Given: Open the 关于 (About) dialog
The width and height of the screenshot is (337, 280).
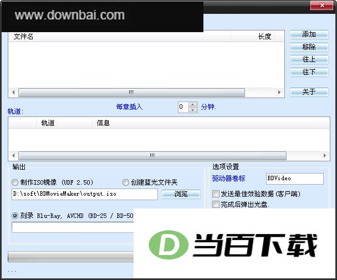Looking at the screenshot, I should (x=309, y=92).
